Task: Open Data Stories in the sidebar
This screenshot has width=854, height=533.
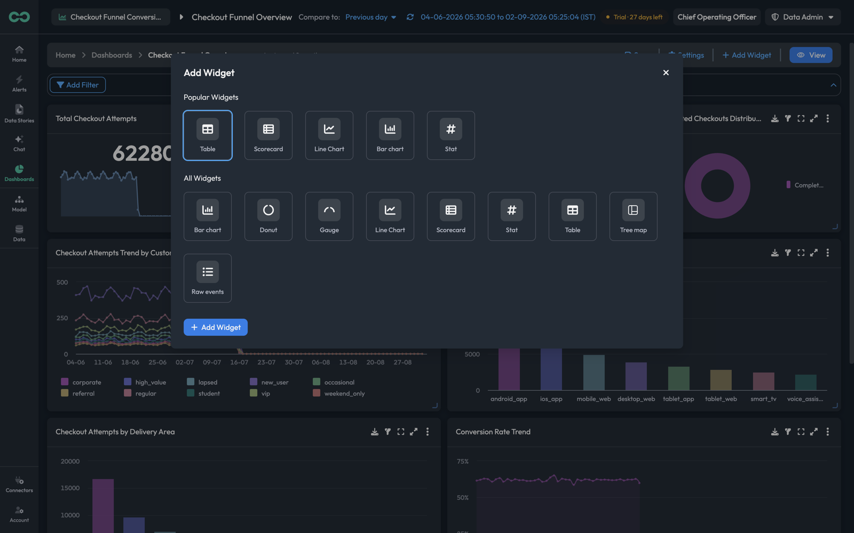Action: (19, 114)
